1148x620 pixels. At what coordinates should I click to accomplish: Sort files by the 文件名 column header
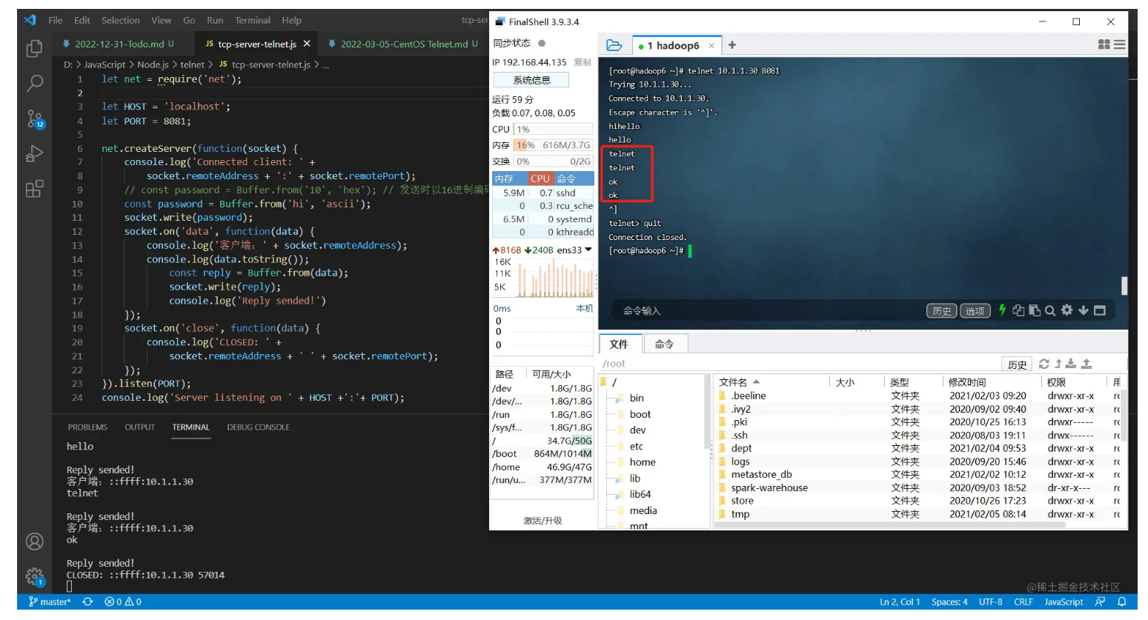(x=771, y=382)
